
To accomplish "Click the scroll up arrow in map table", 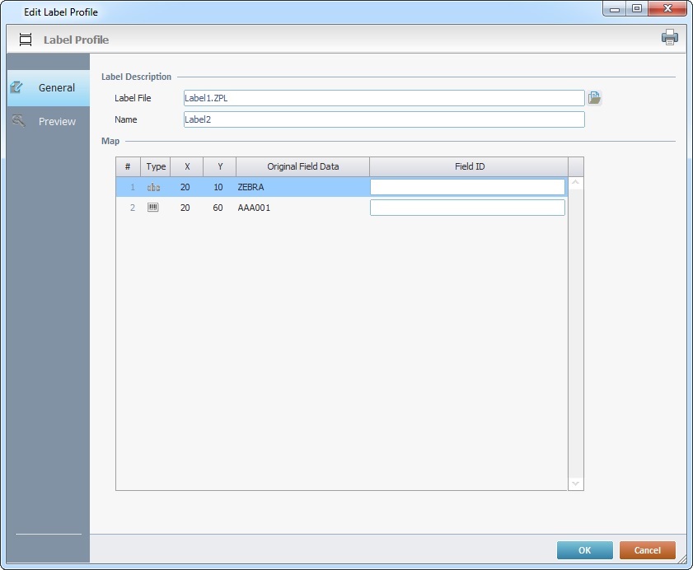I will [x=575, y=183].
